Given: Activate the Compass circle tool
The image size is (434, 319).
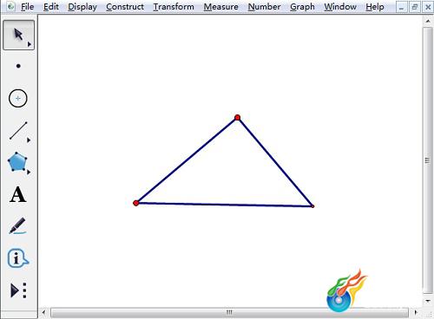Looking at the screenshot, I should coord(18,99).
